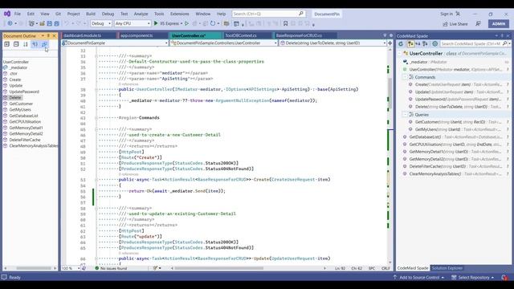Viewport: 514px width, 289px height.
Task: Open CodeMaid Spade options gear
Action: coord(435,43)
